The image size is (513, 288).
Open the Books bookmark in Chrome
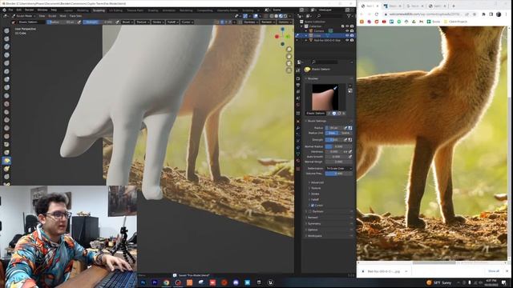click(x=434, y=22)
